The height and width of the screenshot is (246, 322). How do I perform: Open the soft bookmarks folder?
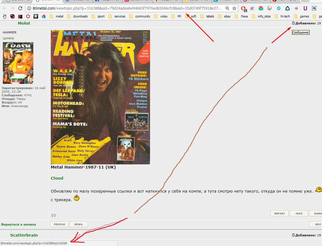190,16
